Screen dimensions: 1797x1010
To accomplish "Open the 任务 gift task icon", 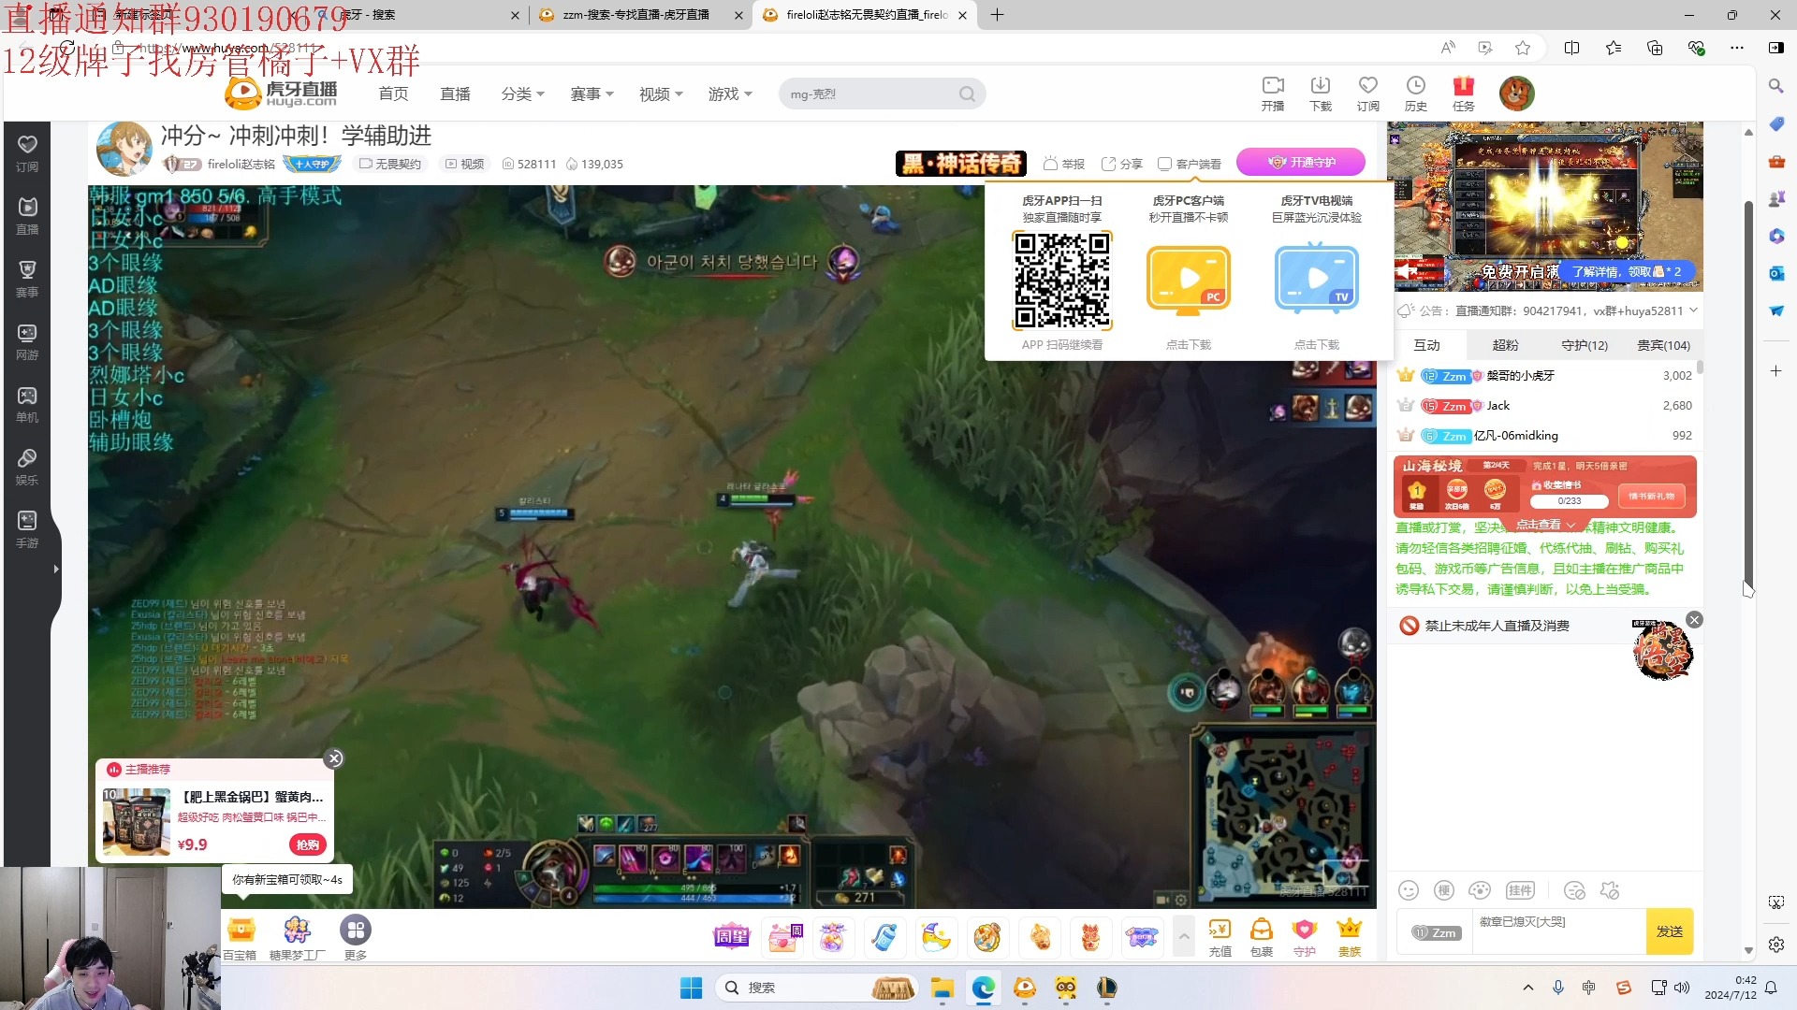I will pyautogui.click(x=1464, y=93).
